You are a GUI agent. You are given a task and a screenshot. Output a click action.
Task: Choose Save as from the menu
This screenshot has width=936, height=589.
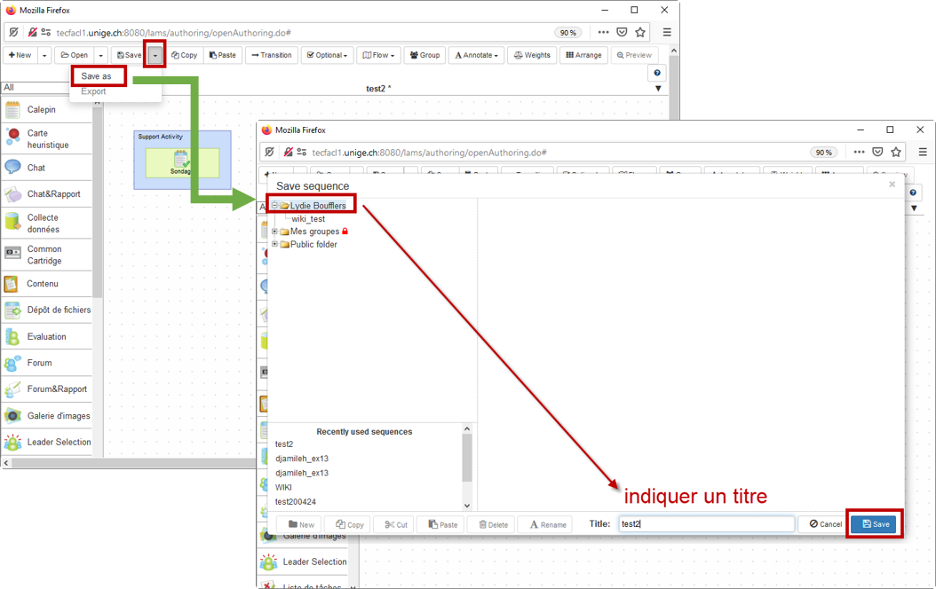pos(96,75)
